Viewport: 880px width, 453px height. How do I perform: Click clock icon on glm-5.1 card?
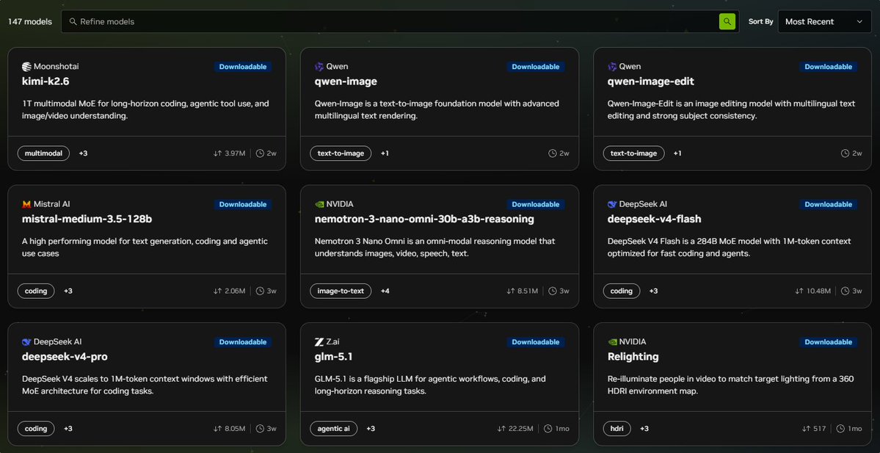(x=548, y=428)
